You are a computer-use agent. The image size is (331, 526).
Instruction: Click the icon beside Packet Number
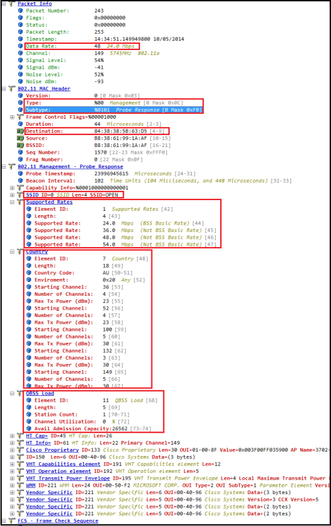click(21, 11)
